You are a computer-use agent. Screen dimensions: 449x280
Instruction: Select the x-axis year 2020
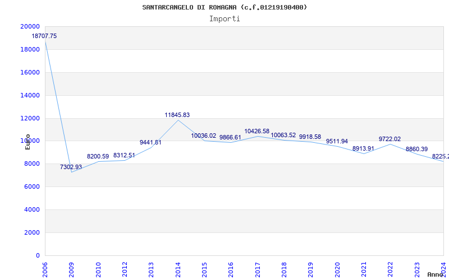337,269
